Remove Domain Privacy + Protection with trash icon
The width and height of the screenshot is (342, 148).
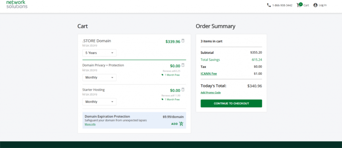[x=183, y=65]
